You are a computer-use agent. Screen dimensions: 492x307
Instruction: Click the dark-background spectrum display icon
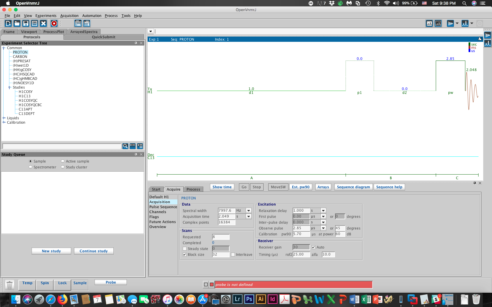[x=438, y=23]
